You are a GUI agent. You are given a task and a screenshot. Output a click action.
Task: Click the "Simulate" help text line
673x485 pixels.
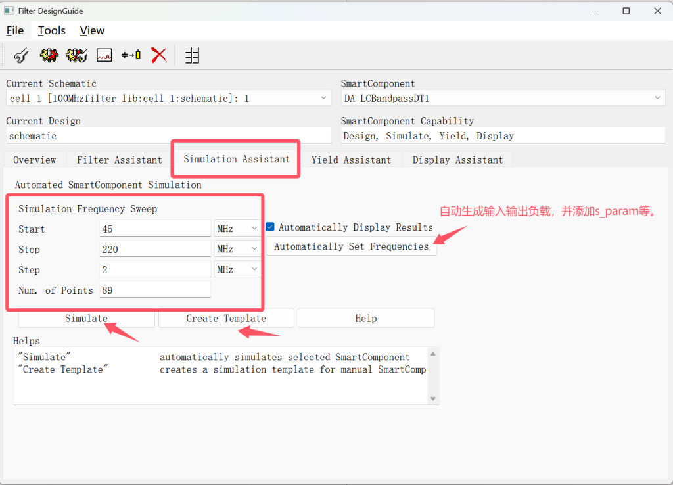click(x=214, y=357)
